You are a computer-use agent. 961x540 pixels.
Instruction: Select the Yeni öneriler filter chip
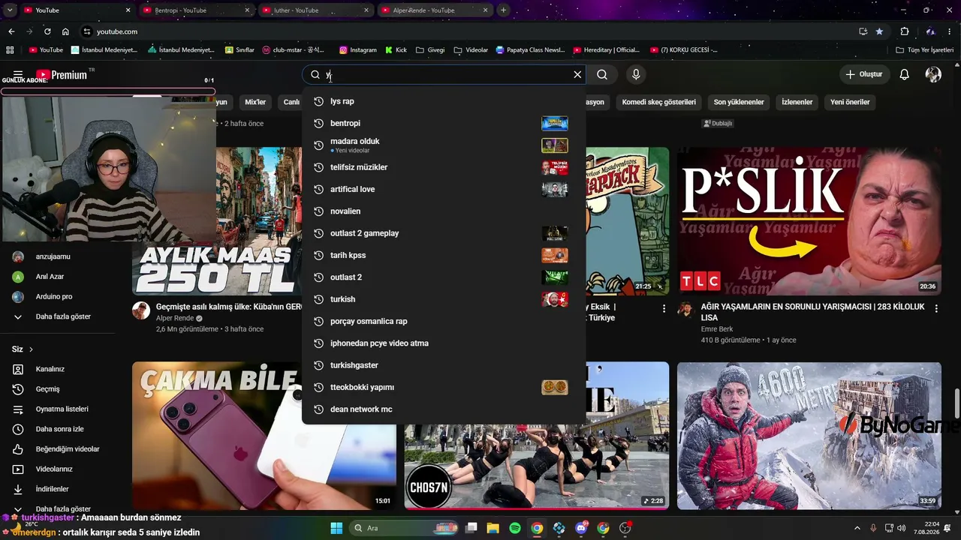(850, 102)
